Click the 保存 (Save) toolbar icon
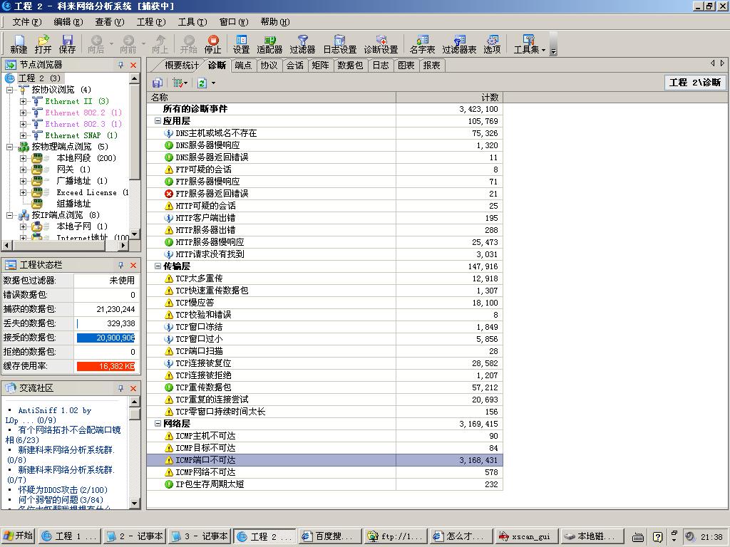The height and width of the screenshot is (547, 730). [67, 44]
